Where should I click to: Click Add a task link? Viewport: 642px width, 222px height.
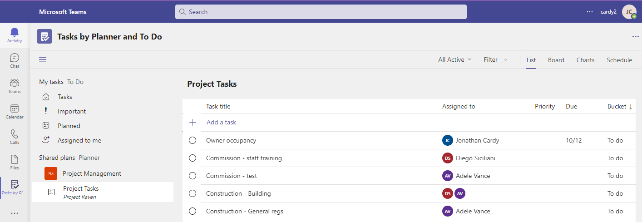[222, 122]
